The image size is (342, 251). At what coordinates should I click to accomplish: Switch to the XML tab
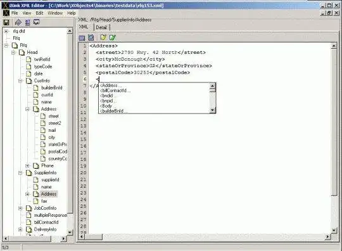pyautogui.click(x=84, y=27)
